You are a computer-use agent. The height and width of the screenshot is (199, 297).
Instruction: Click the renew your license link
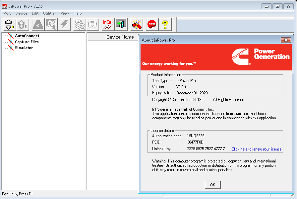(257, 149)
